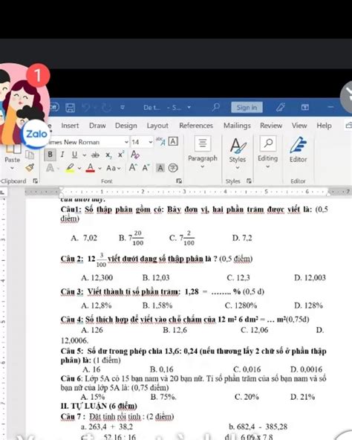
Task: Apply red font color
Action: pyautogui.click(x=90, y=168)
